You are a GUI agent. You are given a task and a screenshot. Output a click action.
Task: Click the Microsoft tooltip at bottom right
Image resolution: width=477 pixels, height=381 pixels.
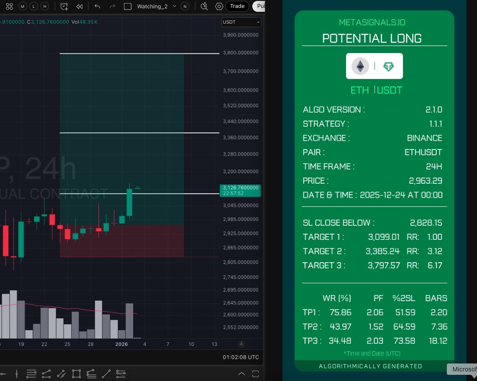pyautogui.click(x=463, y=370)
